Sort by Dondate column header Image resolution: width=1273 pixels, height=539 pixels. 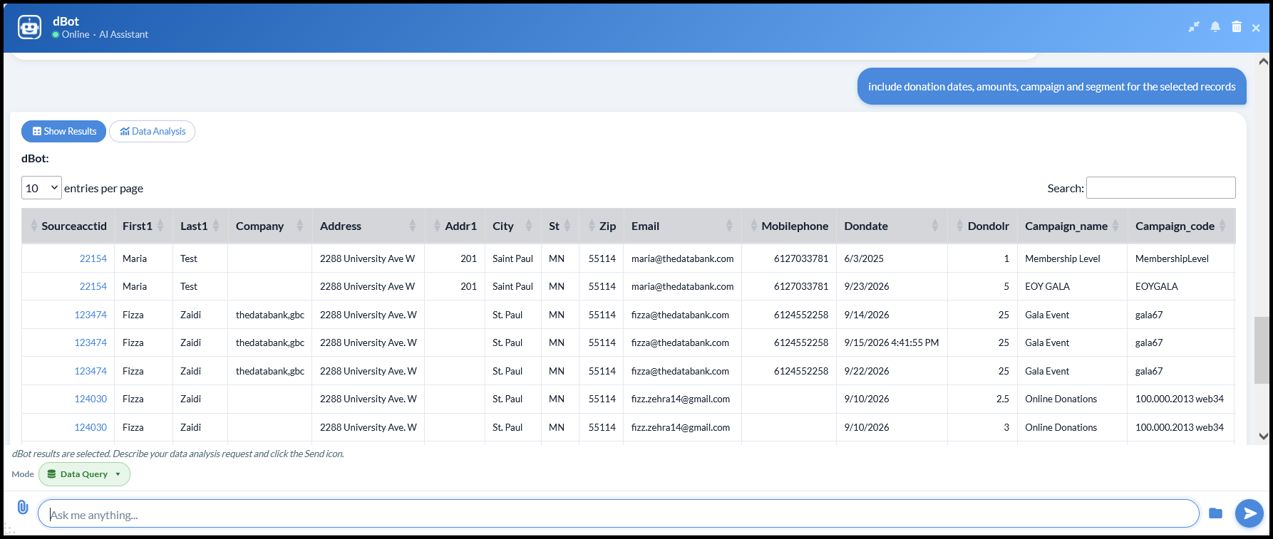[892, 226]
